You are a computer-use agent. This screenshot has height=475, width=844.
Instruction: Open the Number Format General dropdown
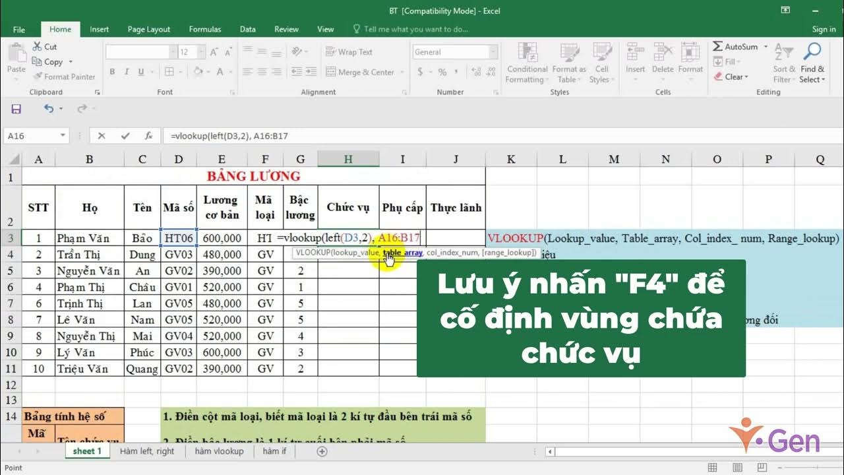click(x=493, y=52)
